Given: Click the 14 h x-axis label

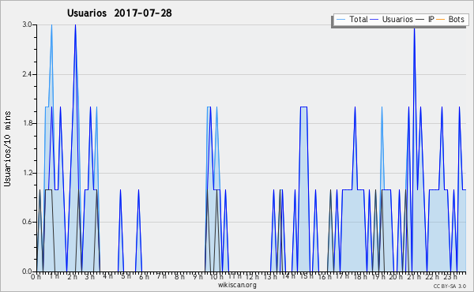Looking at the screenshot, I should [x=288, y=276].
